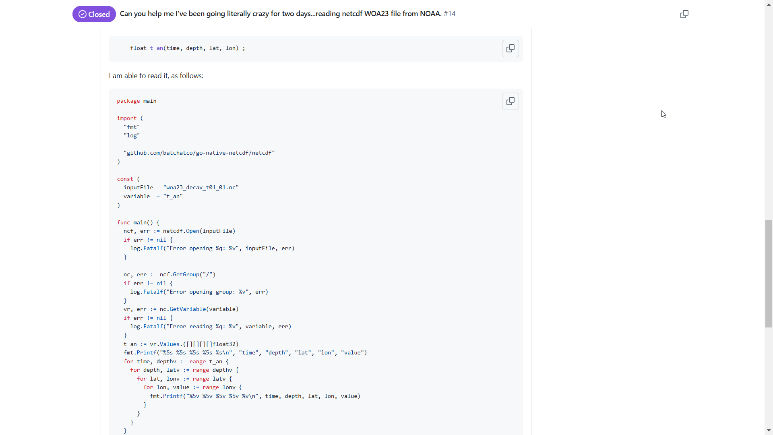Click the #14 issue number
Screen dimensions: 773x435
point(449,14)
